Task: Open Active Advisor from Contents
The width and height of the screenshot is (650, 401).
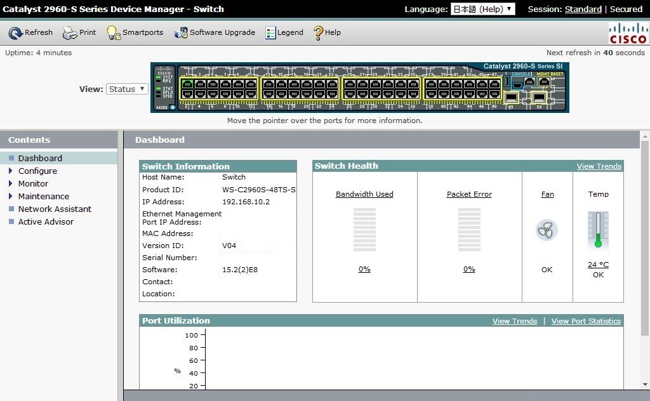Action: [46, 221]
